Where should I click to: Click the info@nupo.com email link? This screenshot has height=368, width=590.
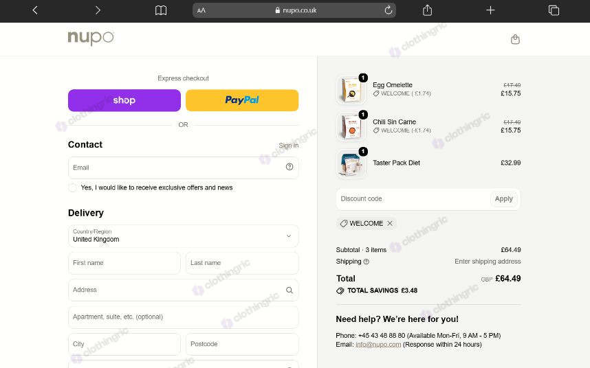click(x=378, y=345)
